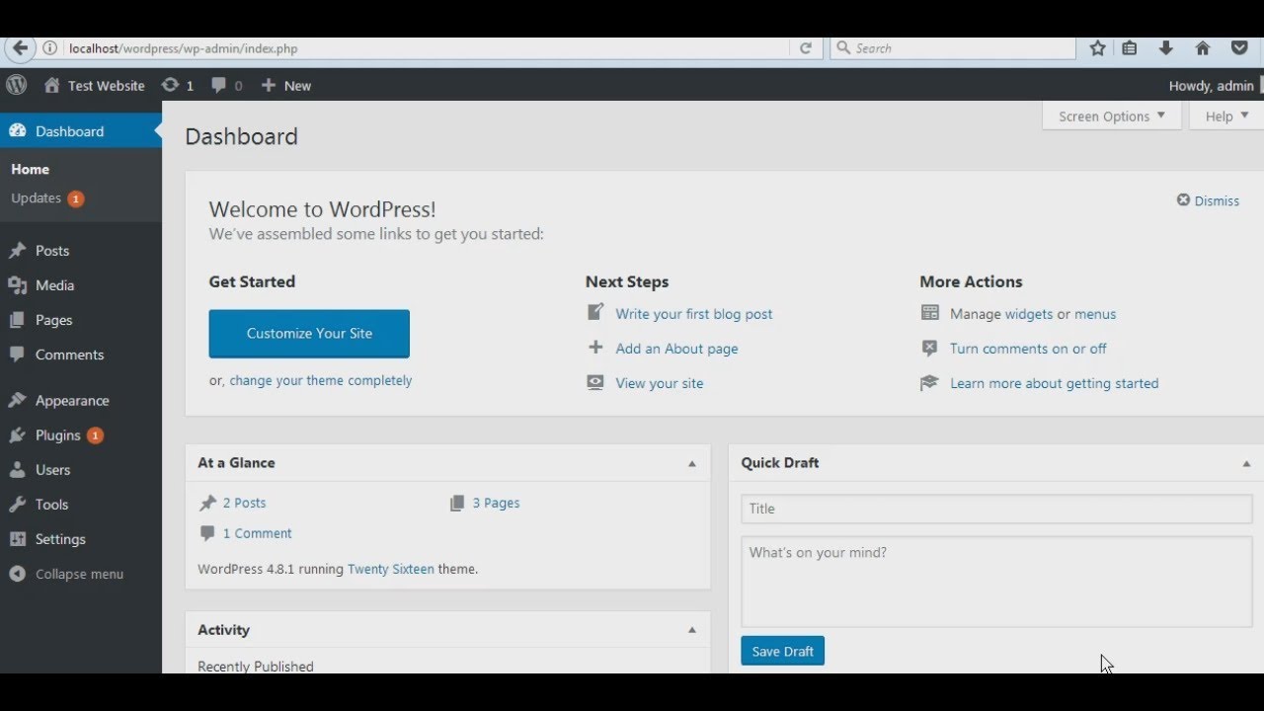Click the 1 Comment link
Image resolution: width=1264 pixels, height=711 pixels.
257,533
